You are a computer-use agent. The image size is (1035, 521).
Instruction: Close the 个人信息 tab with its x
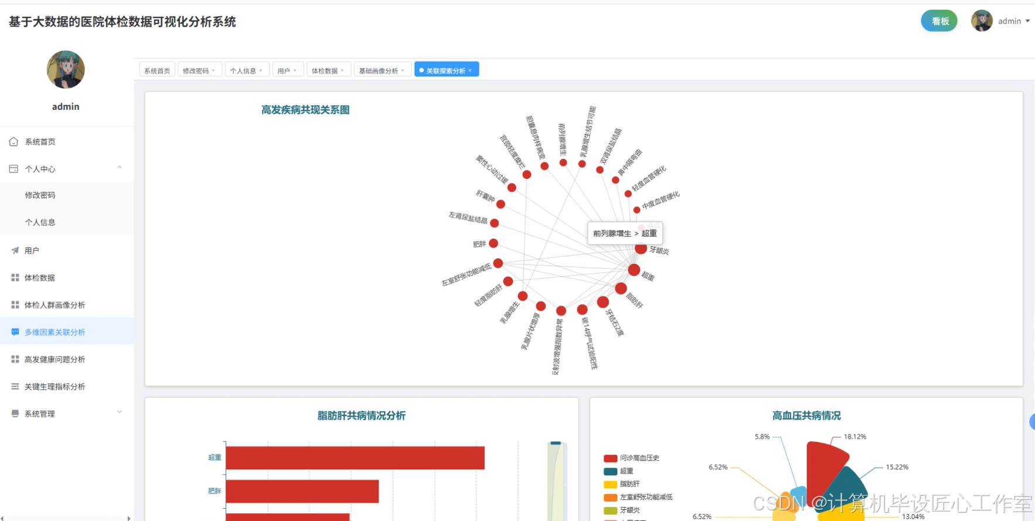261,70
